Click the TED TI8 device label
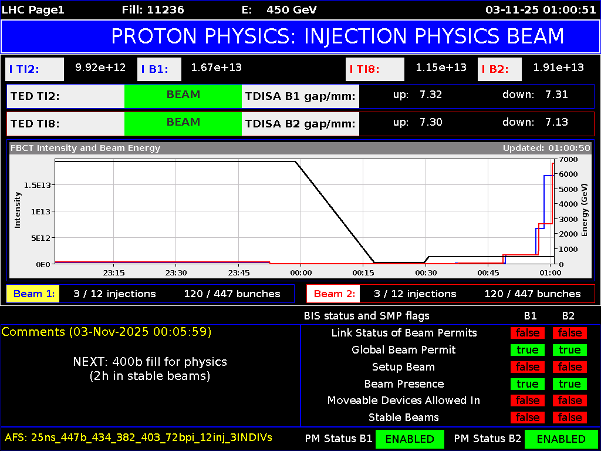Screen dimensions: 601x451 (x=63, y=123)
